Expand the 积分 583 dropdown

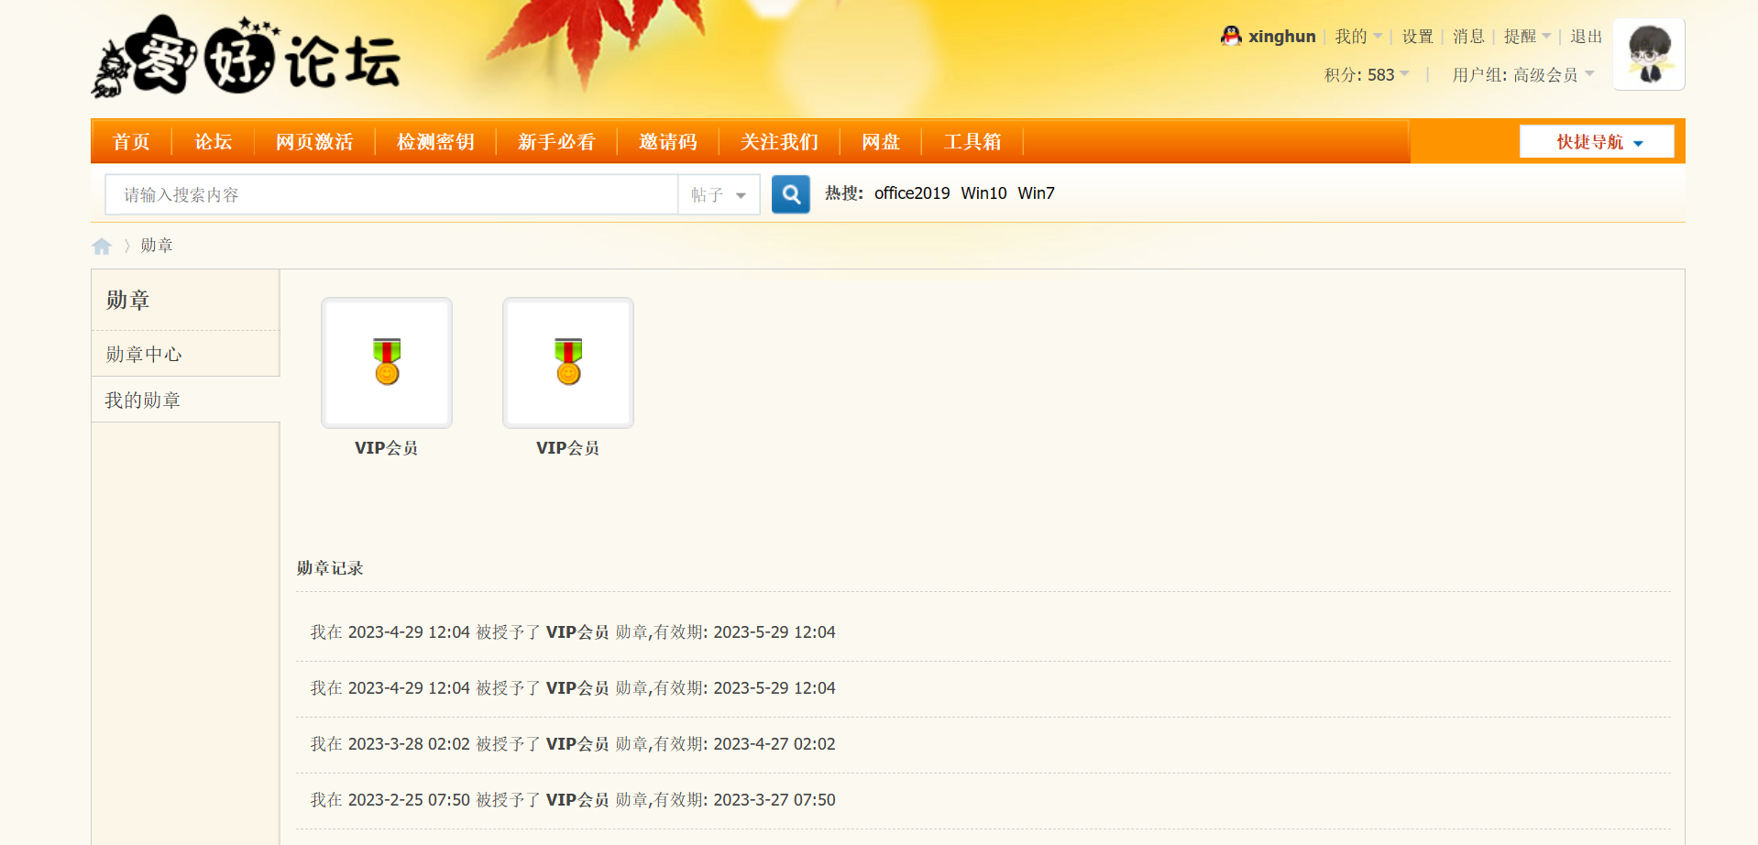[x=1368, y=74]
